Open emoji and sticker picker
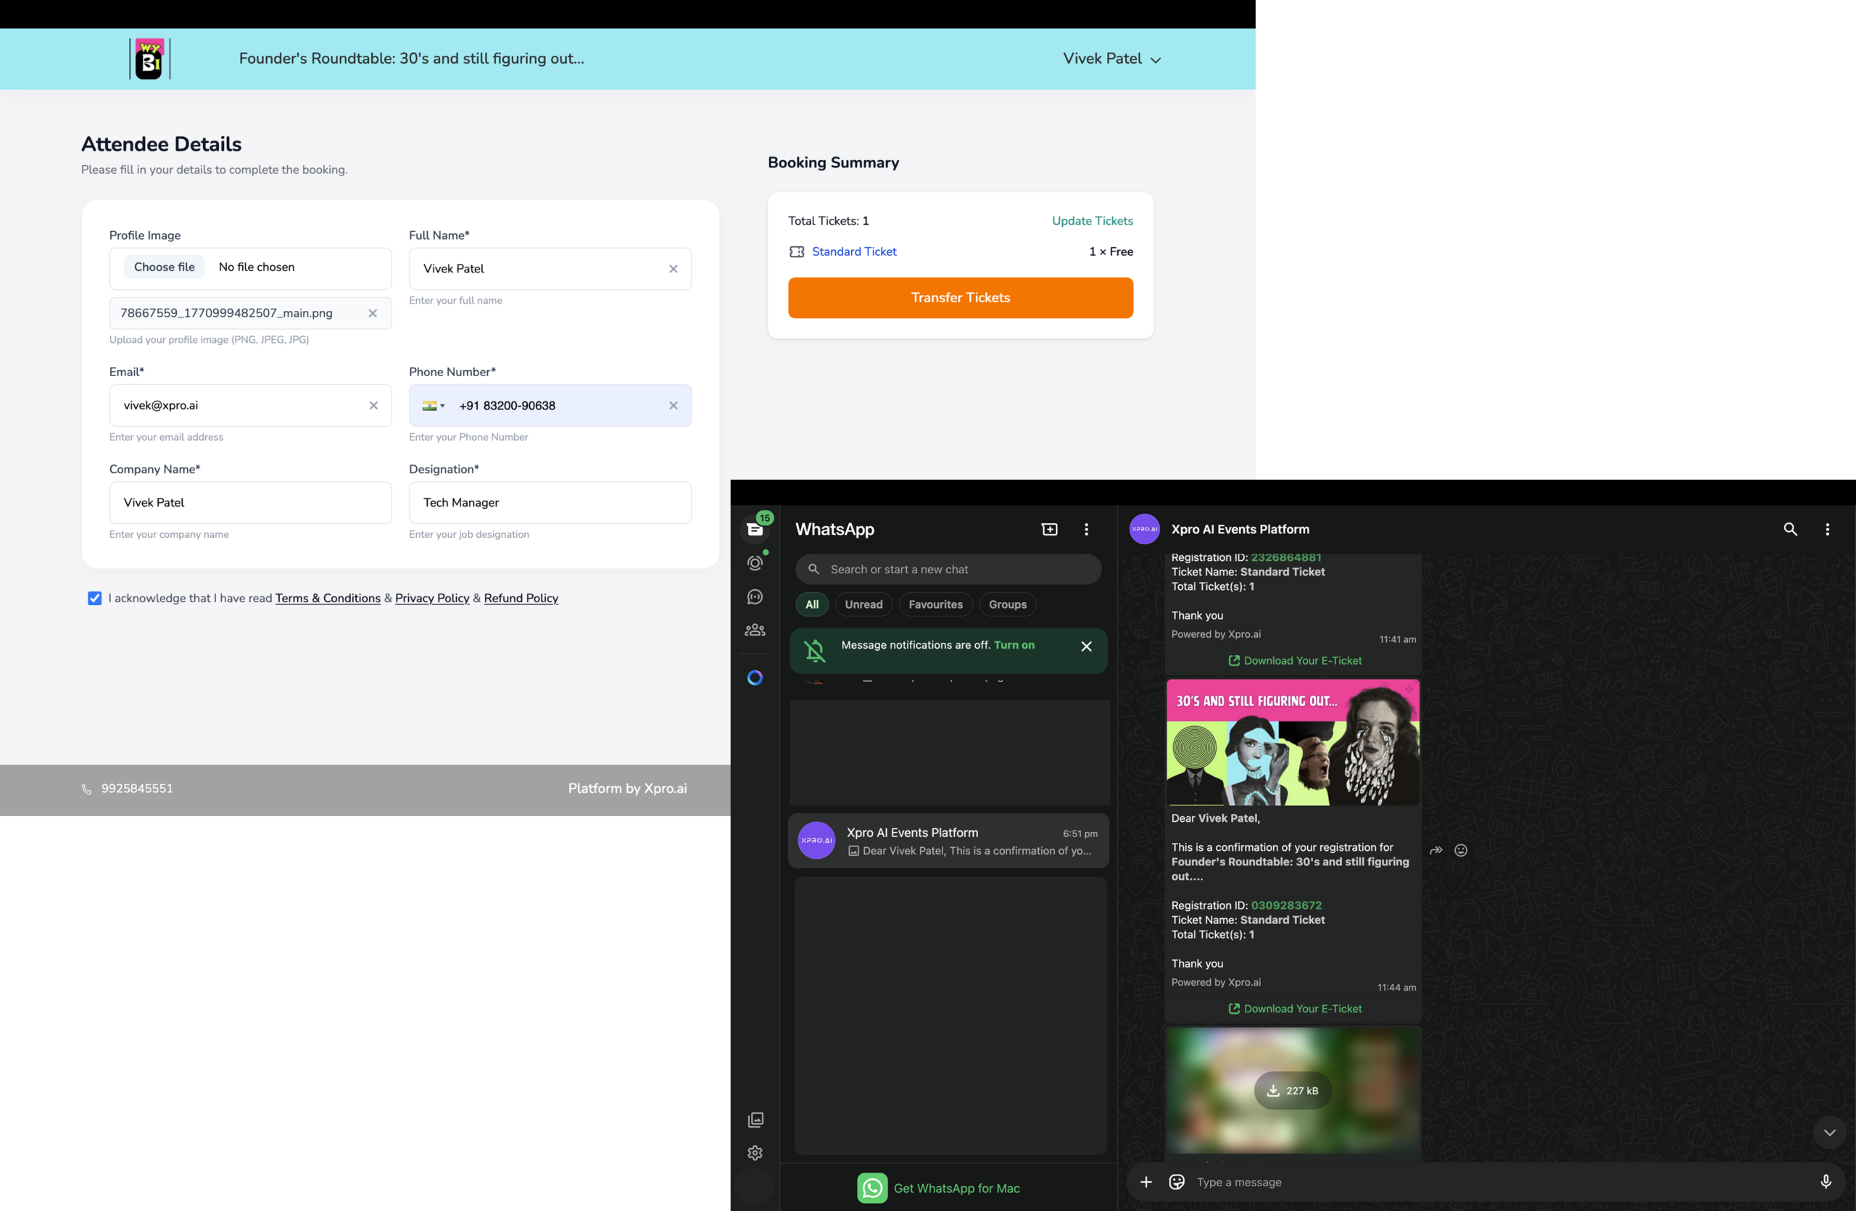 pos(1177,1181)
